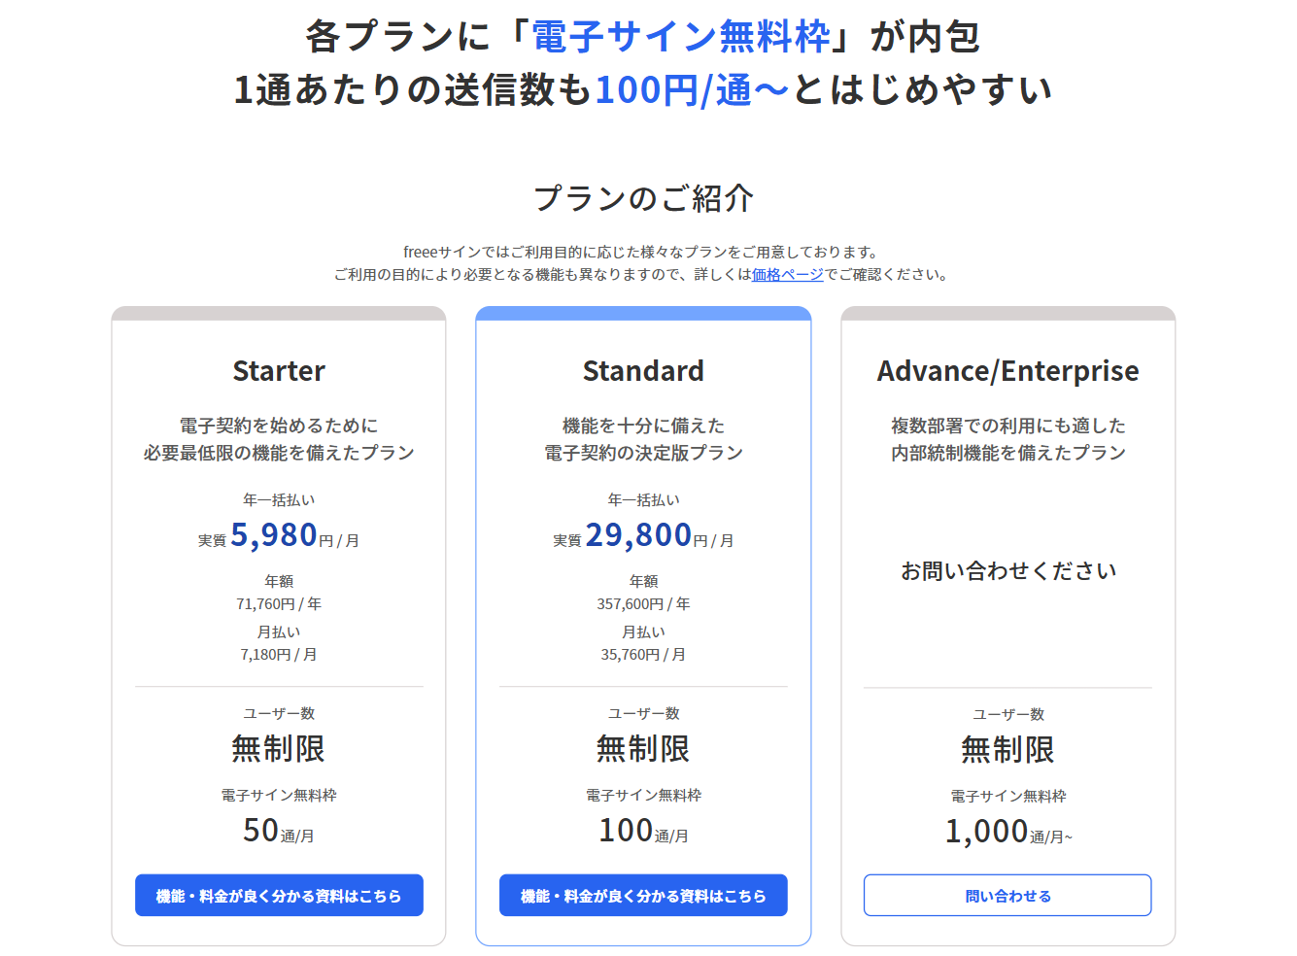Select the Starter plan title
This screenshot has height=956, width=1297.
pyautogui.click(x=279, y=371)
